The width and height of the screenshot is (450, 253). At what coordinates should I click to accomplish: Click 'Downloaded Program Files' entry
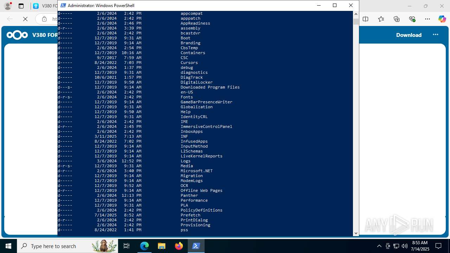[210, 87]
